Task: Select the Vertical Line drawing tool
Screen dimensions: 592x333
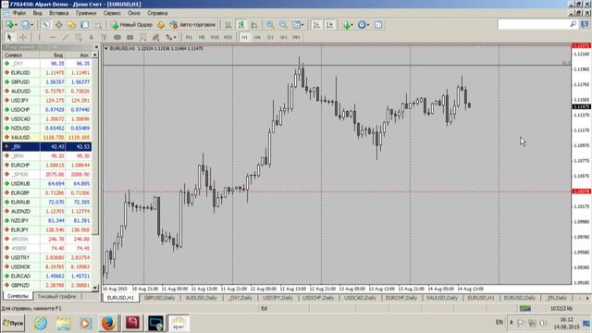Action: 39,37
